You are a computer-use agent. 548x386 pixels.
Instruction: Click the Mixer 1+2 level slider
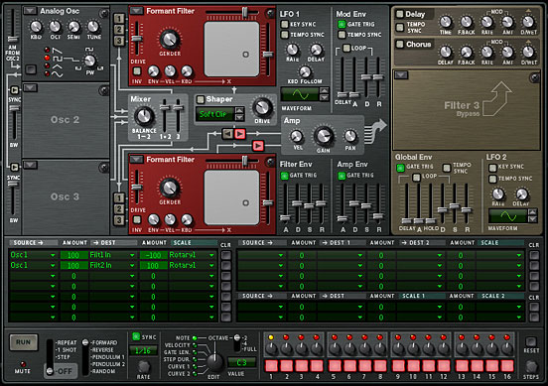(x=164, y=107)
